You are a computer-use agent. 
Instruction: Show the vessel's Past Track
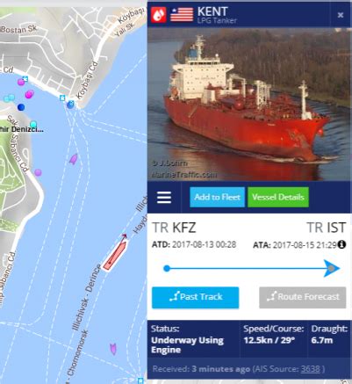point(195,297)
